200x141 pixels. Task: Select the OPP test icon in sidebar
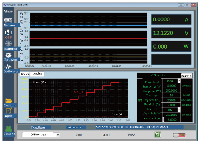pyautogui.click(x=8, y=33)
